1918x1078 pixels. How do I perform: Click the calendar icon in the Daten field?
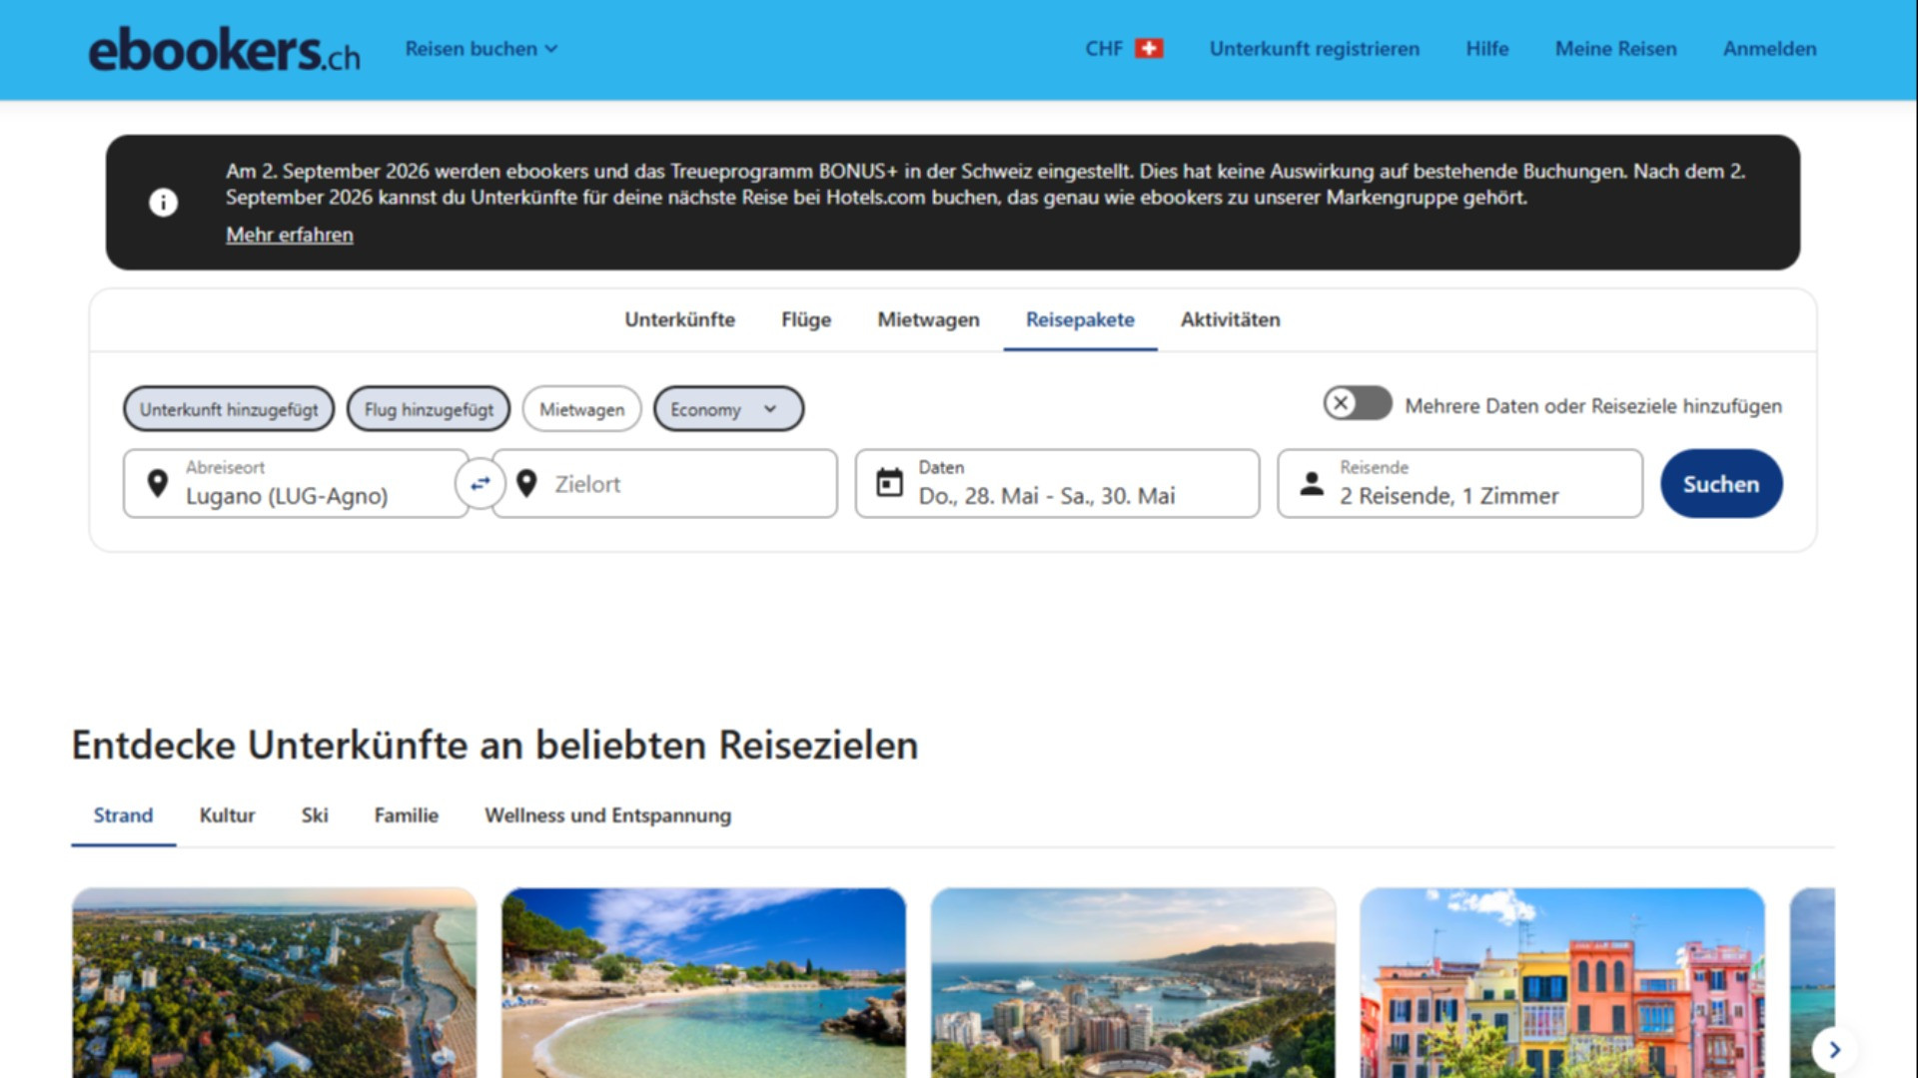pyautogui.click(x=889, y=483)
